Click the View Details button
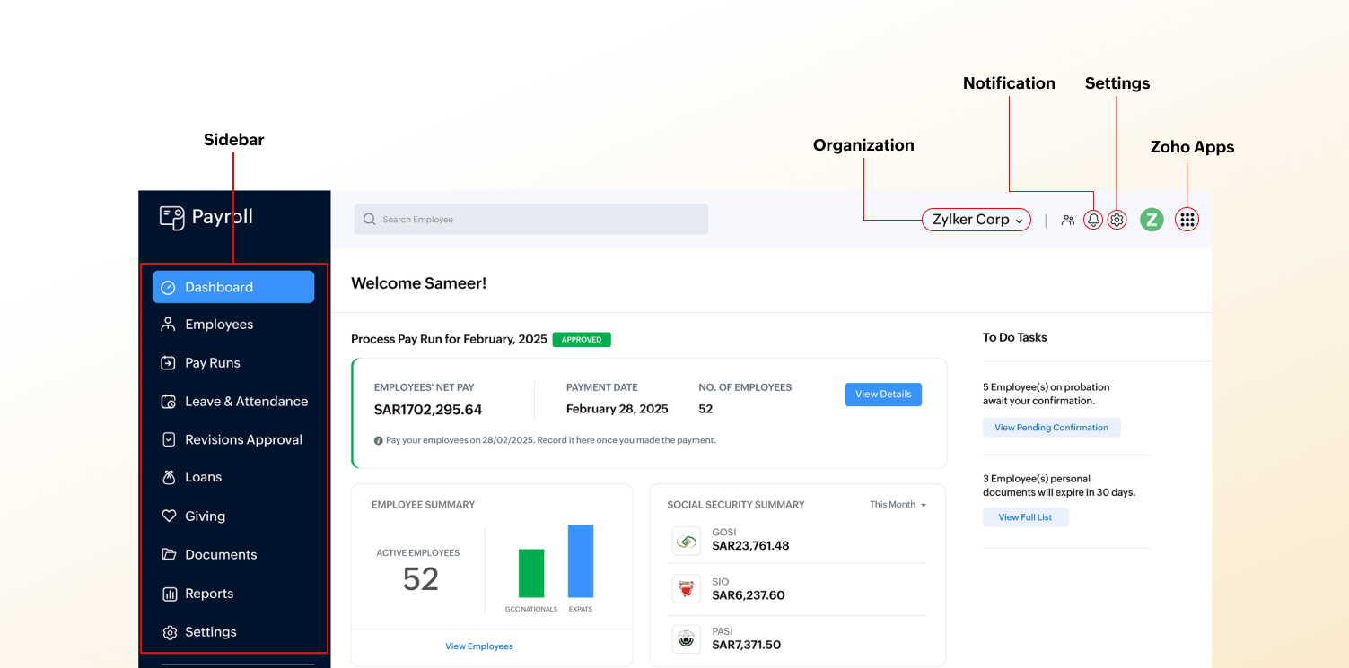The height and width of the screenshot is (668, 1349). click(x=882, y=394)
